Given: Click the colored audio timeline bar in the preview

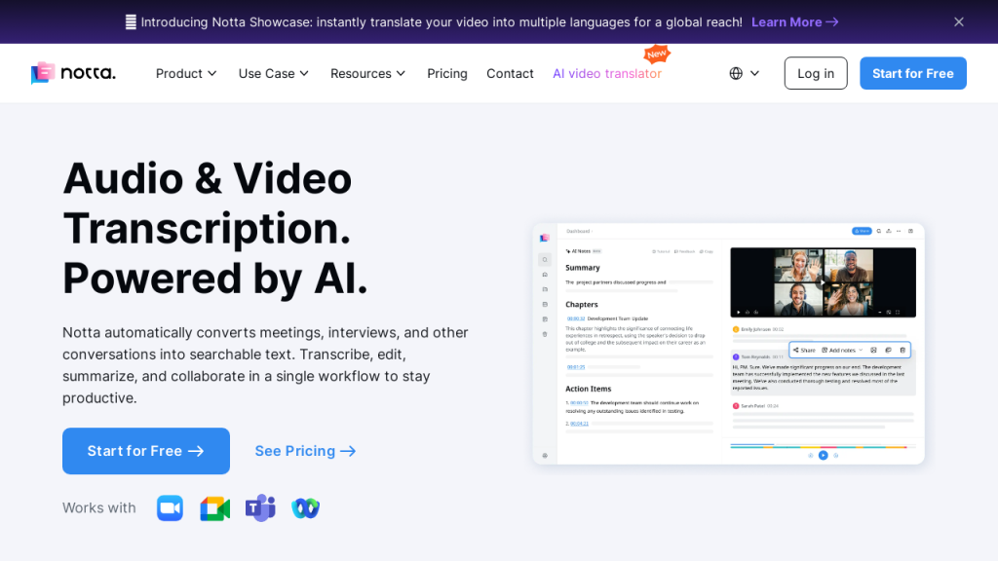Looking at the screenshot, I should click(819, 446).
